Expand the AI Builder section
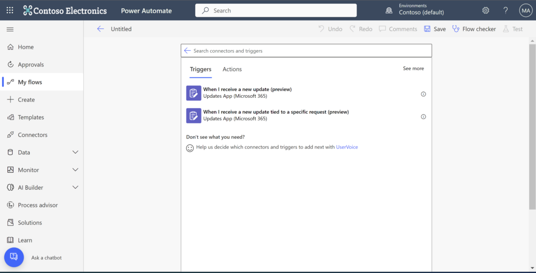The image size is (536, 273). tap(75, 187)
